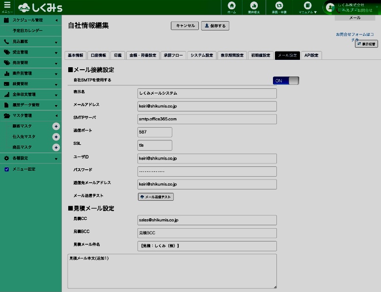Collapse スケジュール管理 arrow
This screenshot has width=381, height=292.
point(56,21)
